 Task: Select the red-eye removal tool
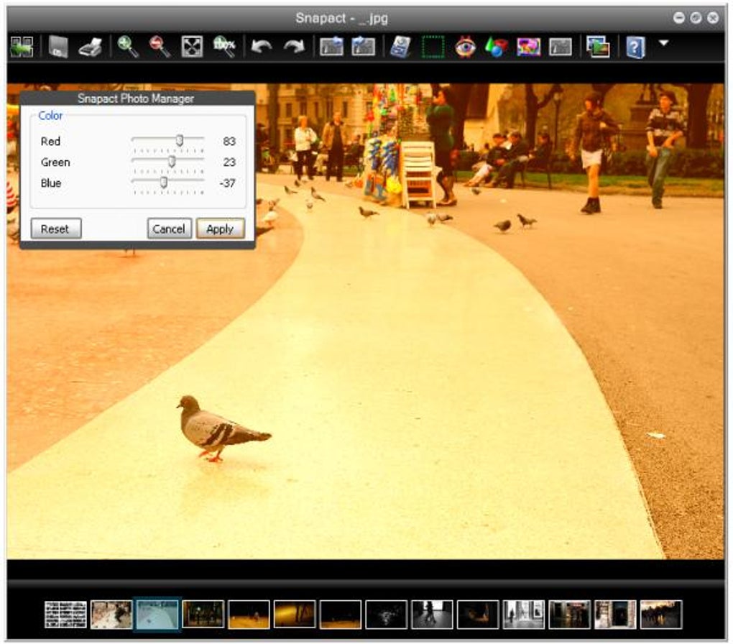point(465,47)
